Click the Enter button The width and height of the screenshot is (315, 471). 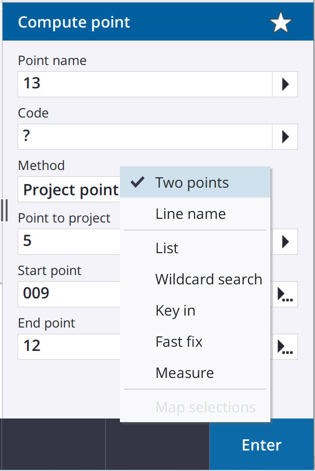262,444
